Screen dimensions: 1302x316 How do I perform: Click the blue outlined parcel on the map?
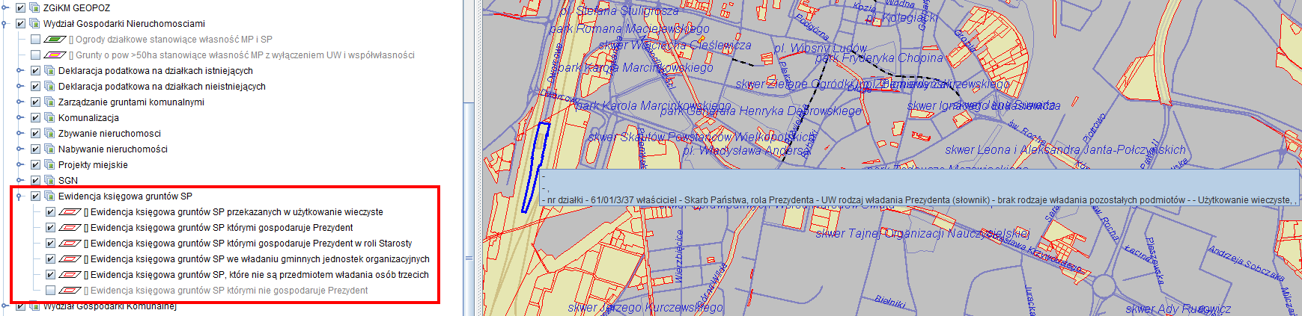tap(537, 164)
